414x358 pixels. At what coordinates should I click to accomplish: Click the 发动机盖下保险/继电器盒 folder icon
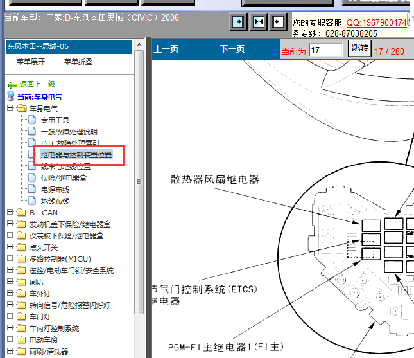[21, 224]
